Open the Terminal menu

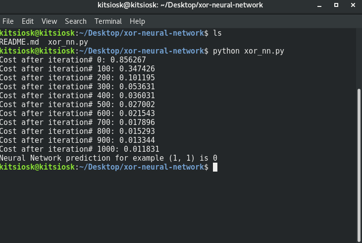point(108,21)
